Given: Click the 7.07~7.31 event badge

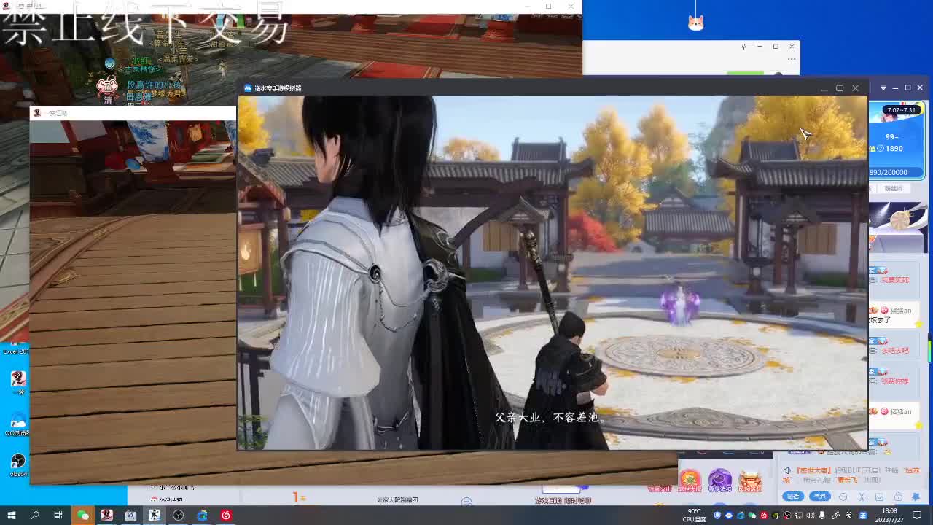Looking at the screenshot, I should pyautogui.click(x=901, y=110).
